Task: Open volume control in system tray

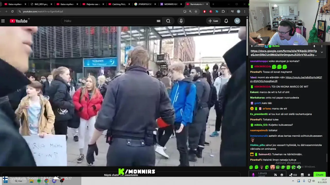Action: [x=313, y=181]
